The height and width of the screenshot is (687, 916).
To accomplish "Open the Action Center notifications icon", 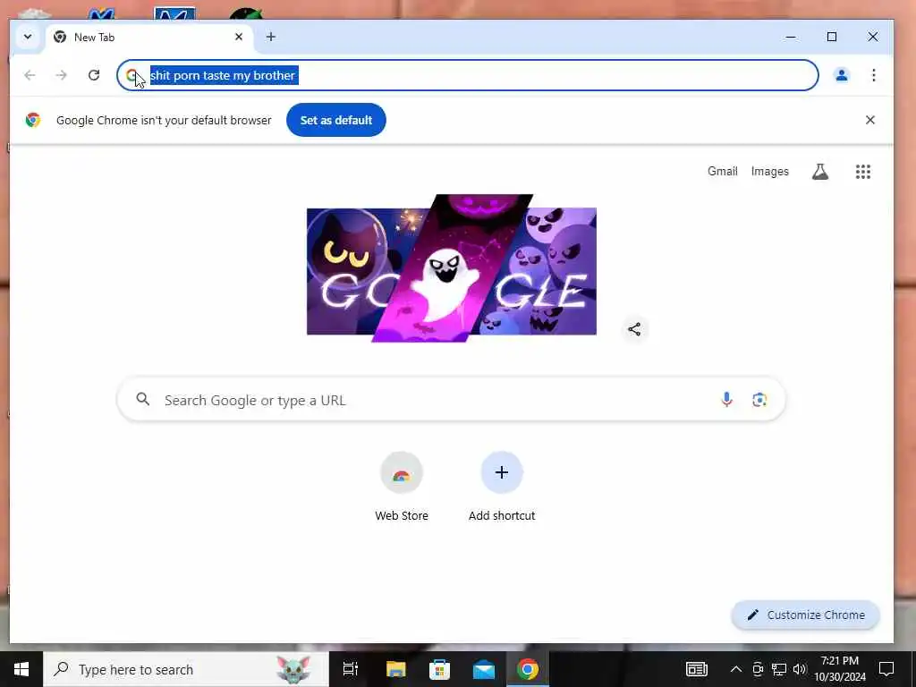I will point(886,669).
